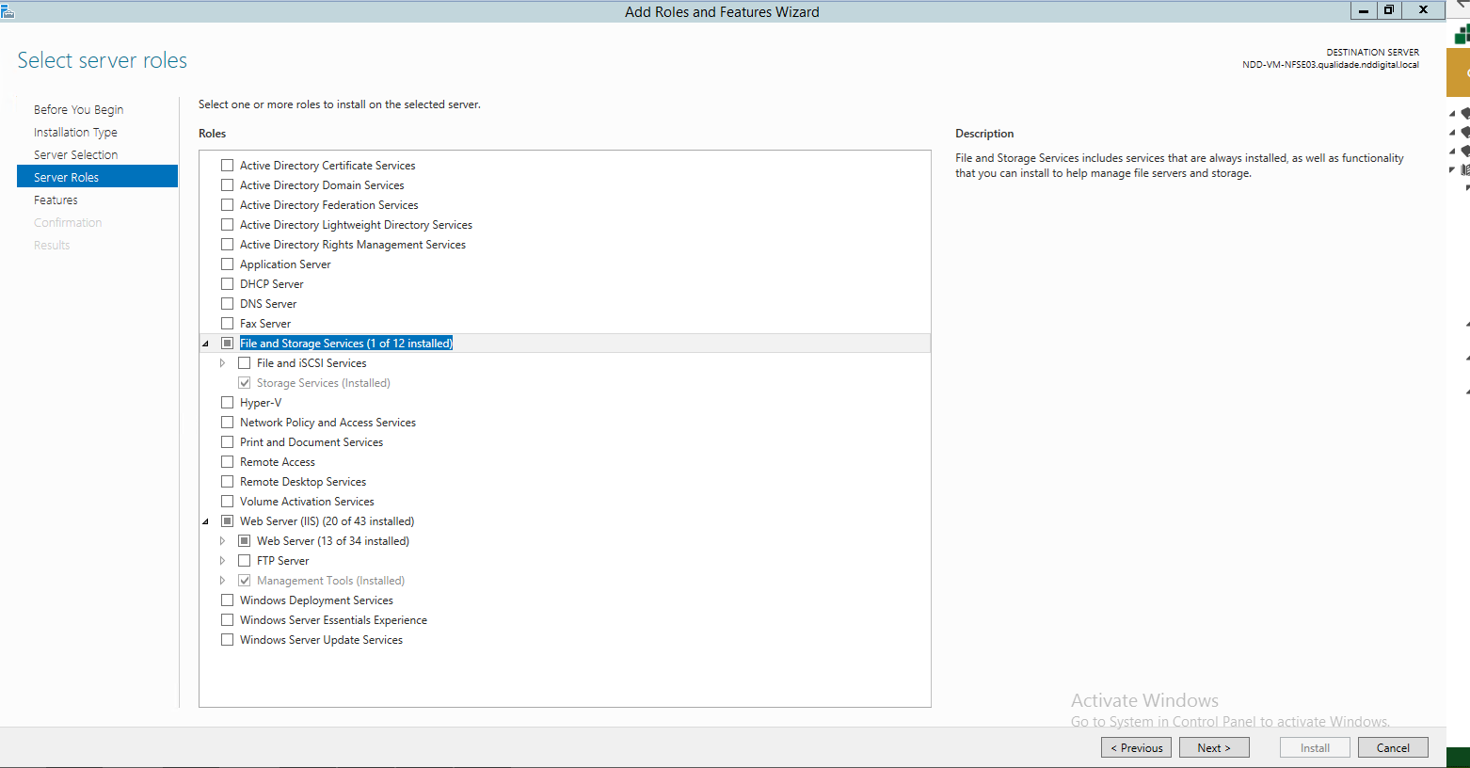Collapse the Web Server (IIS) tree node
The image size is (1470, 768).
click(x=205, y=520)
